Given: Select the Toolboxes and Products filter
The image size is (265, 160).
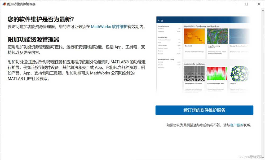Looking at the screenshot, I should pos(162,40).
